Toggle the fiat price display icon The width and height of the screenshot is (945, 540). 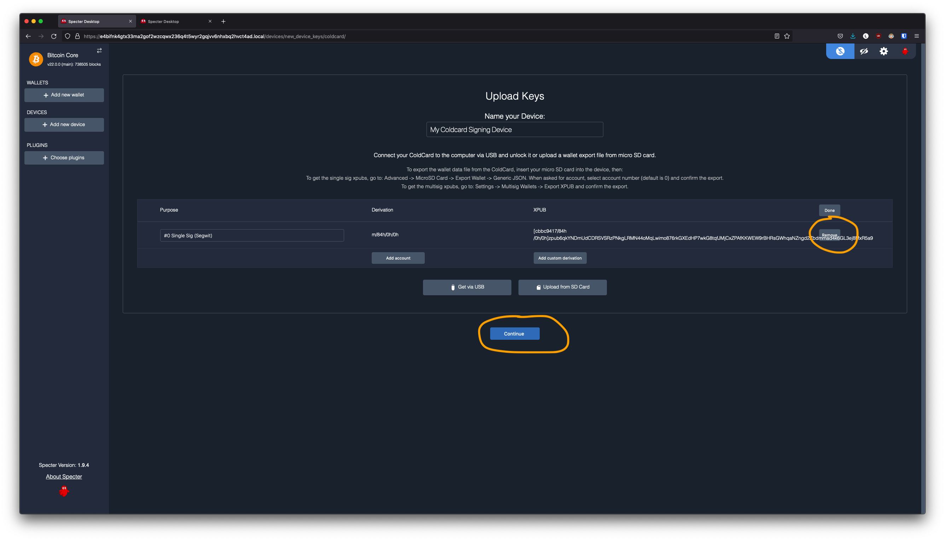point(840,51)
